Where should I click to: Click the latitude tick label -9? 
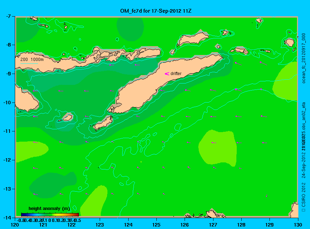click(x=8, y=74)
